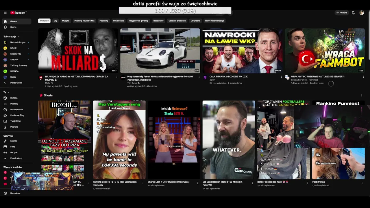The height and width of the screenshot is (208, 370).
Task: Click Zgrzyt channel avatar under video
Action: [205, 78]
